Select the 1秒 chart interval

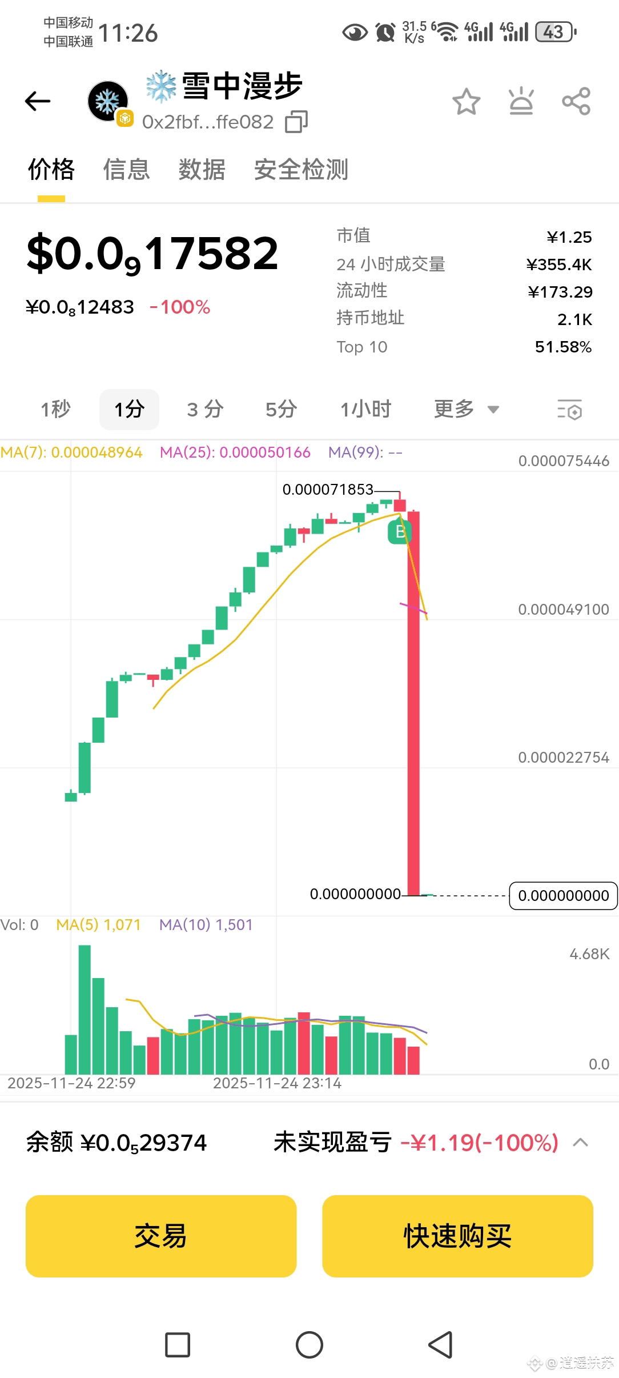[55, 409]
